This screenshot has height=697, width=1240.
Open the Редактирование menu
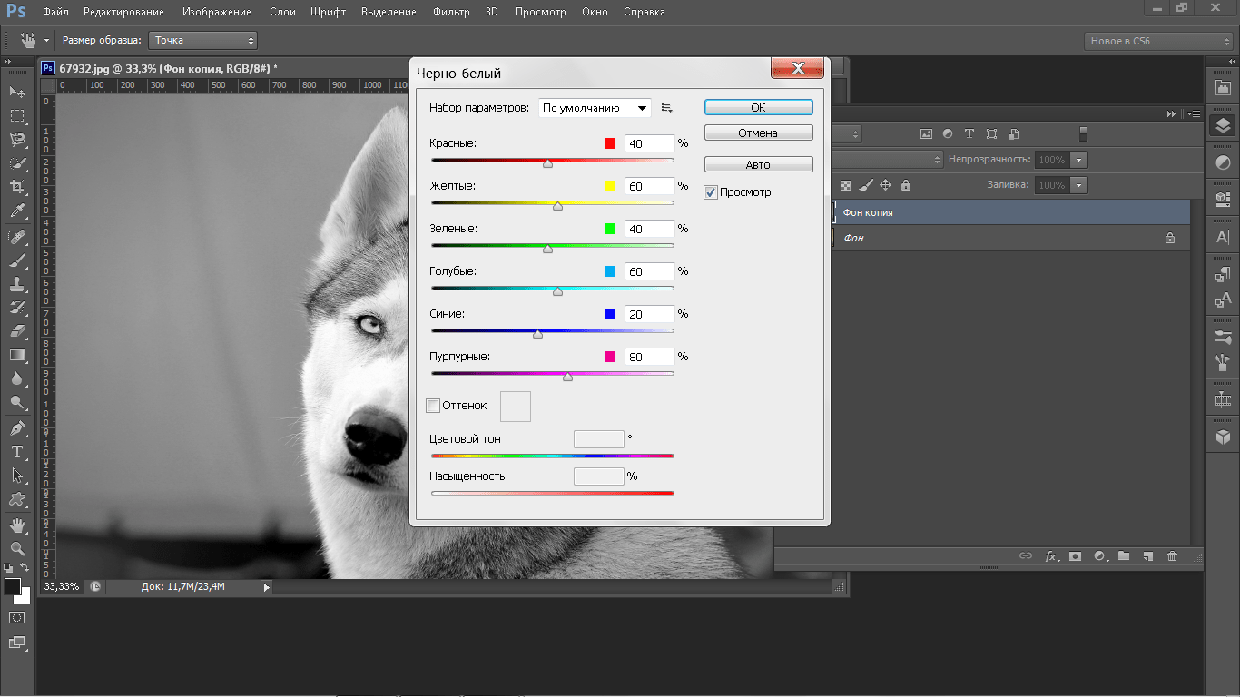pos(123,12)
